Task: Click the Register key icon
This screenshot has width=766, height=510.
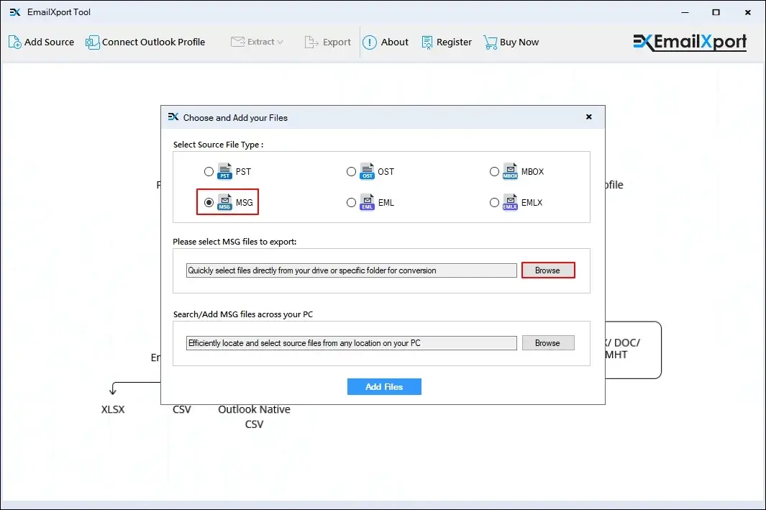Action: pyautogui.click(x=426, y=42)
